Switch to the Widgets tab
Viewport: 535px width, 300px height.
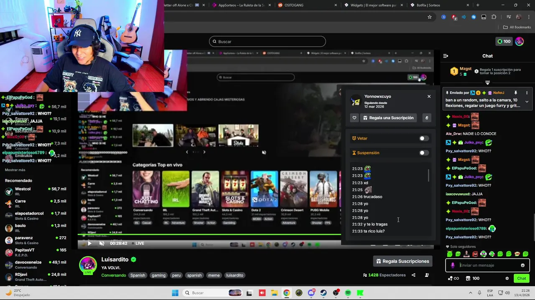[x=373, y=5]
